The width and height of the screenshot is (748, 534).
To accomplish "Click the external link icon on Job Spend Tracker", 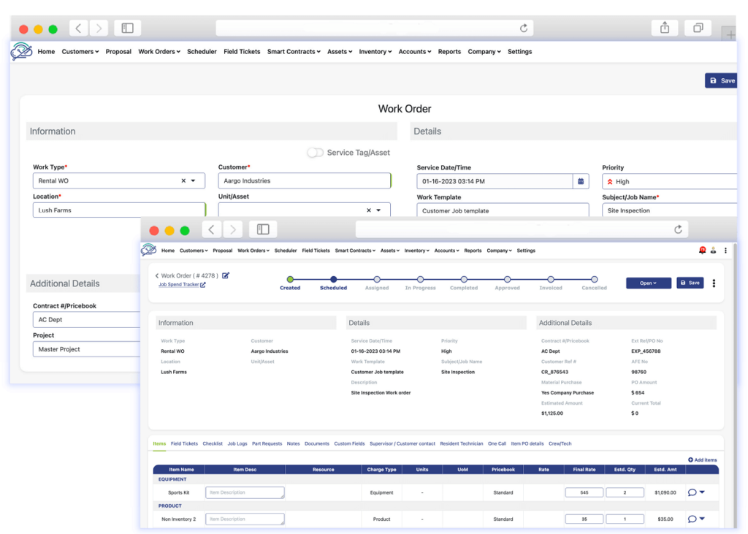I will coord(203,285).
